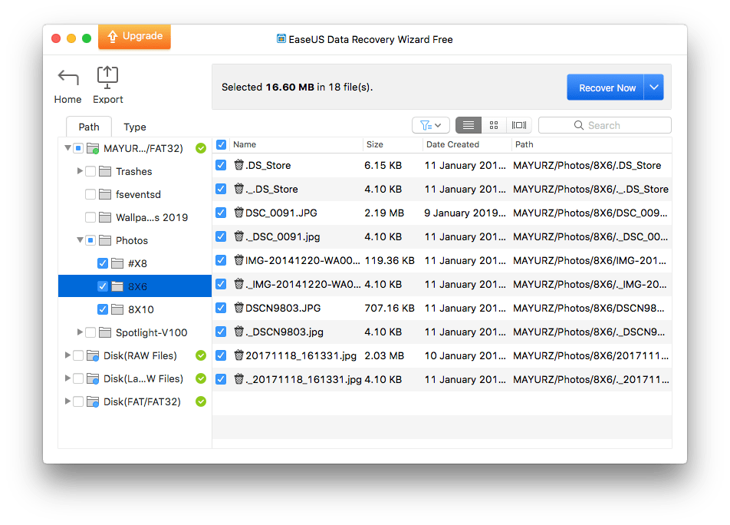Viewport: 730px width, 525px height.
Task: Click trash icon of .DS_Store file
Action: [x=238, y=164]
